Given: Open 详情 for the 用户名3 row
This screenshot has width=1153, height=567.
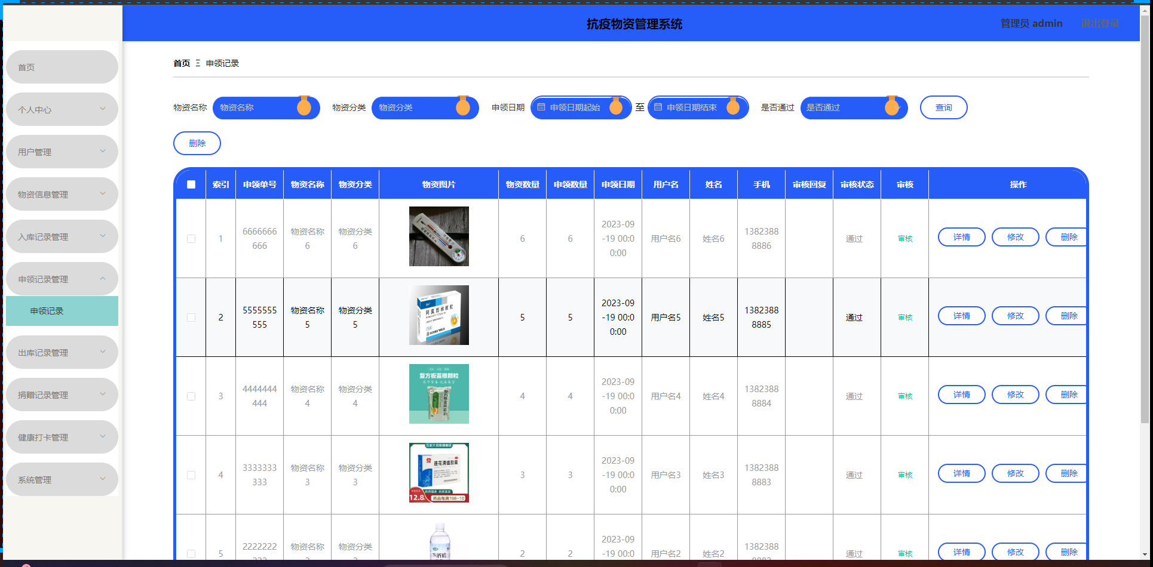Looking at the screenshot, I should pyautogui.click(x=962, y=473).
